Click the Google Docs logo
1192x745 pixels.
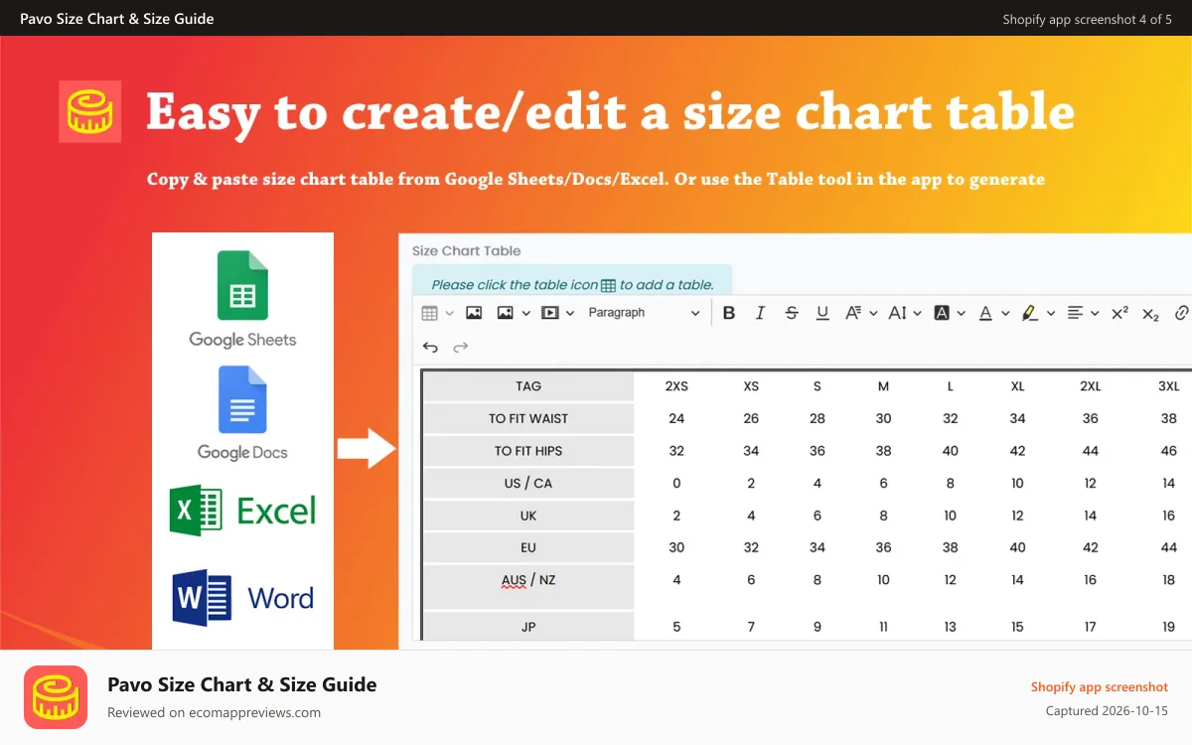click(x=243, y=413)
